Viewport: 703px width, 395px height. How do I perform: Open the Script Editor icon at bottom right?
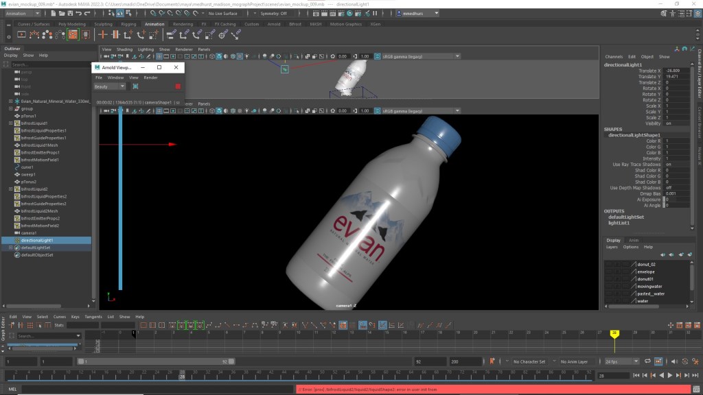pos(696,389)
